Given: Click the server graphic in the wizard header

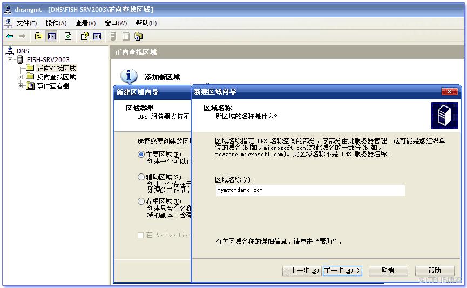Looking at the screenshot, I should click(x=444, y=116).
